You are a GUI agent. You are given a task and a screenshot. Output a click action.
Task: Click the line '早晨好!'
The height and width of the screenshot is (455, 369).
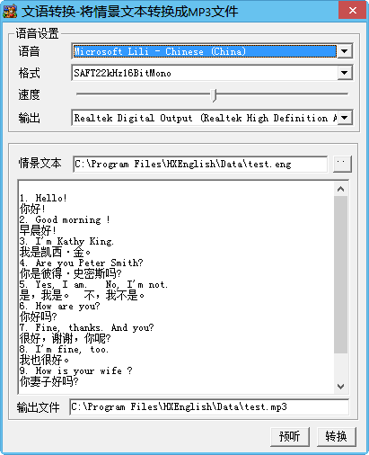click(38, 230)
